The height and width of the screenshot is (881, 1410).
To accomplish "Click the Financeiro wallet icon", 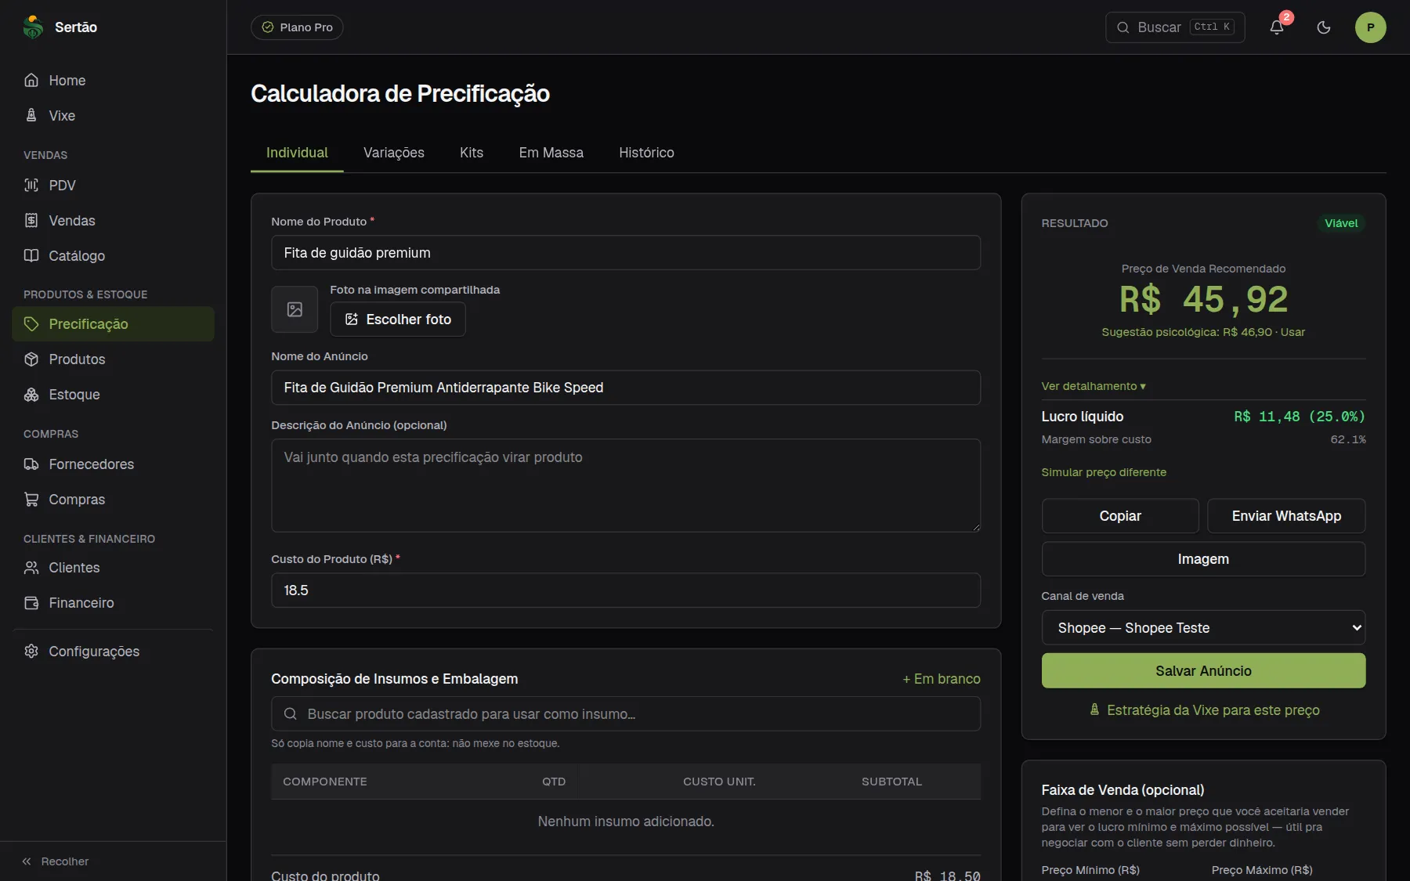I will pos(31,602).
